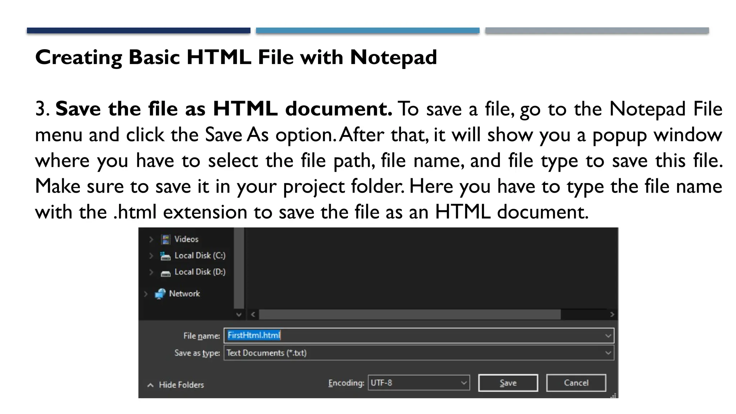The height and width of the screenshot is (414, 736).
Task: Click the horizontal scrollbar left arrow
Action: (253, 314)
